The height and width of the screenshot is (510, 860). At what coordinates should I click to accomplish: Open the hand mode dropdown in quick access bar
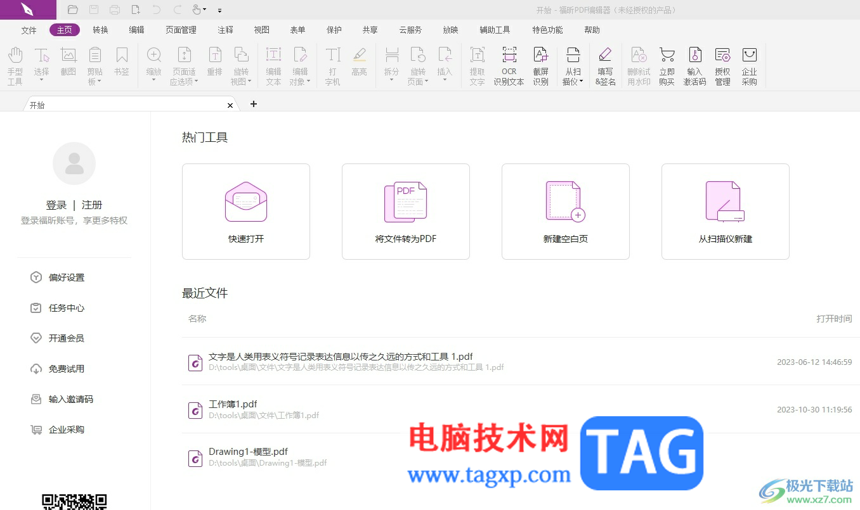[204, 10]
